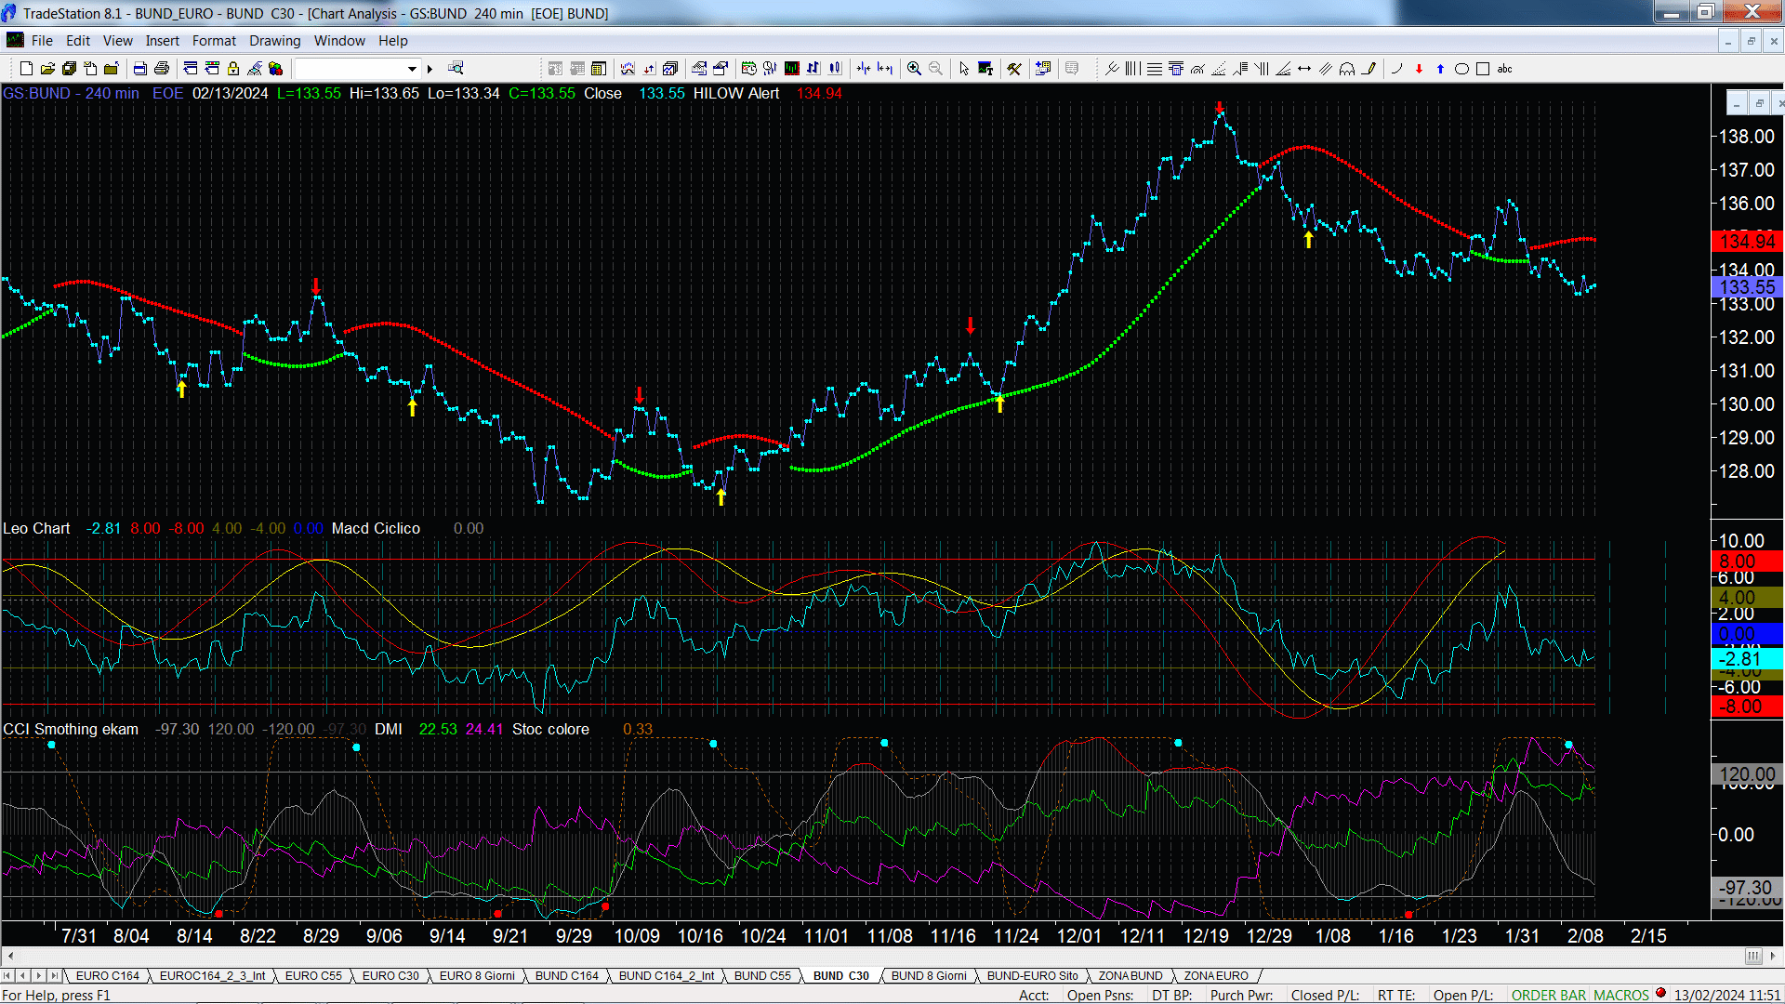1785x1004 pixels.
Task: Click ORDER BAR in status bar
Action: (x=1549, y=996)
